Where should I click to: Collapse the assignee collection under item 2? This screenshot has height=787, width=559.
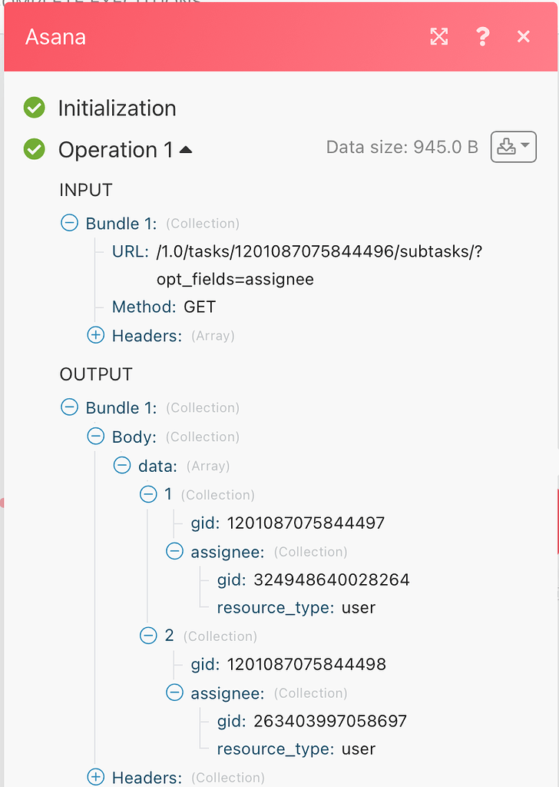174,692
